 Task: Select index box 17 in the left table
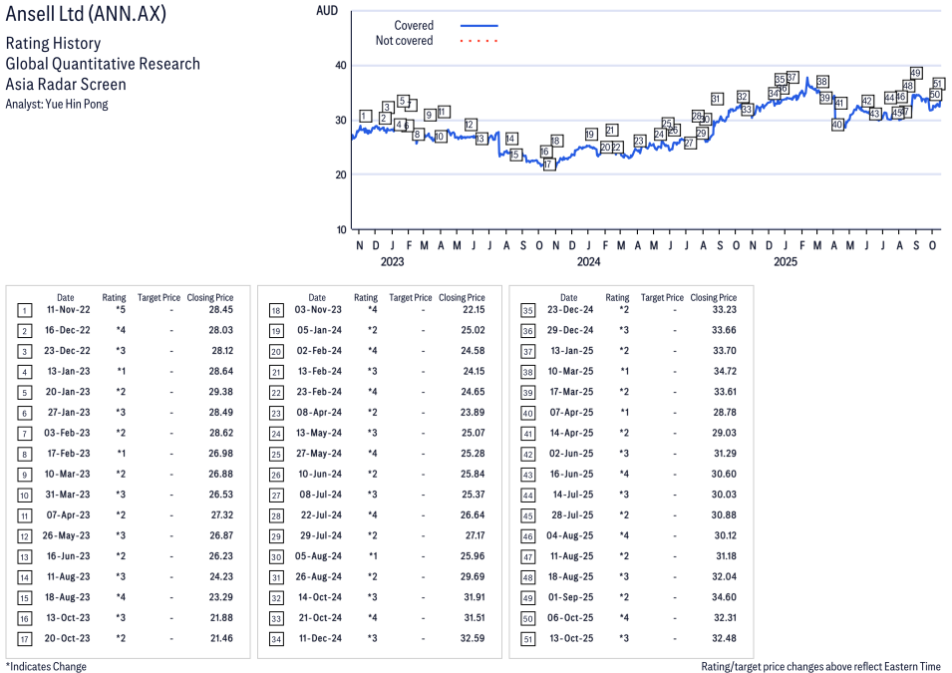pos(24,637)
